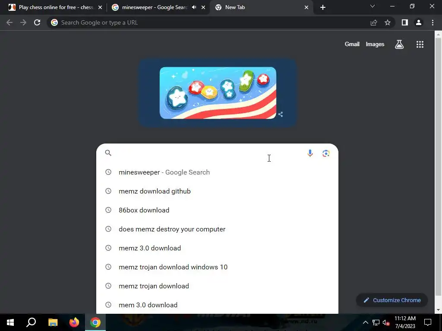Open the Windows notification center
This screenshot has width=442, height=331.
click(428, 322)
